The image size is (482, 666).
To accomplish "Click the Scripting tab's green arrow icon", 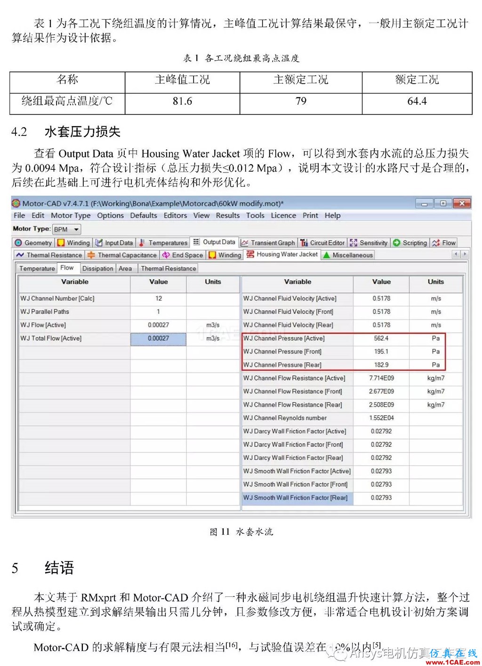I will pos(397,243).
